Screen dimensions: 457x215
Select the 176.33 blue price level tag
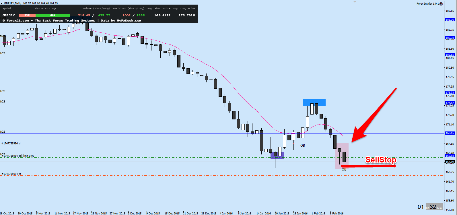tap(450, 93)
